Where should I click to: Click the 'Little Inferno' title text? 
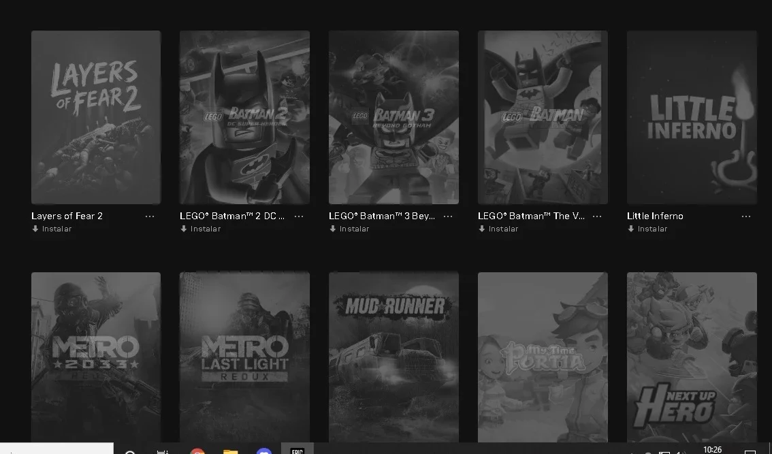656,216
